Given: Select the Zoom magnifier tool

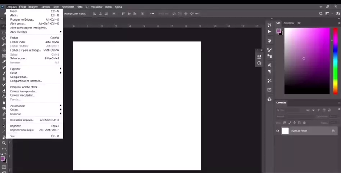Looking at the screenshot, I should (x=4, y=143).
